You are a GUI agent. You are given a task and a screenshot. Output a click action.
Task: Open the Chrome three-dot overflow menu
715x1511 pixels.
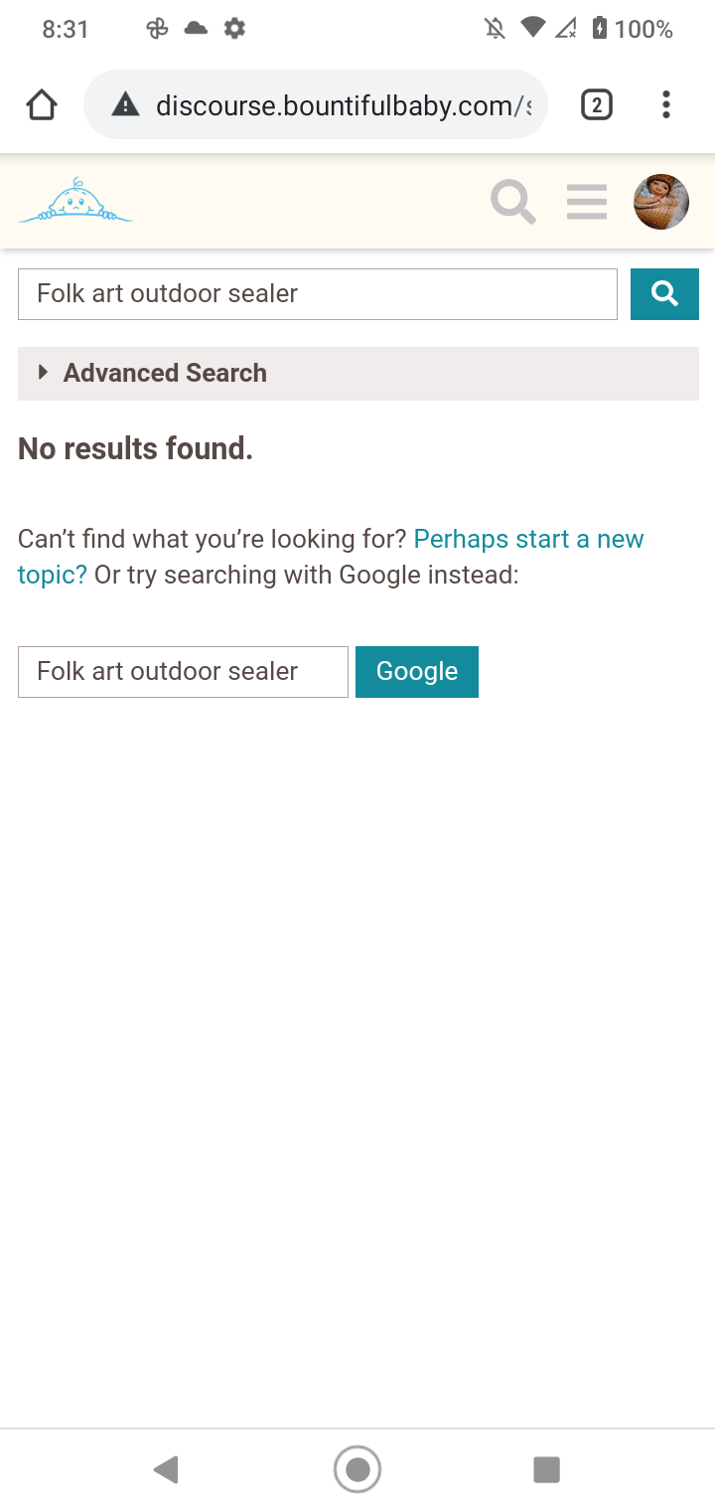pos(666,104)
